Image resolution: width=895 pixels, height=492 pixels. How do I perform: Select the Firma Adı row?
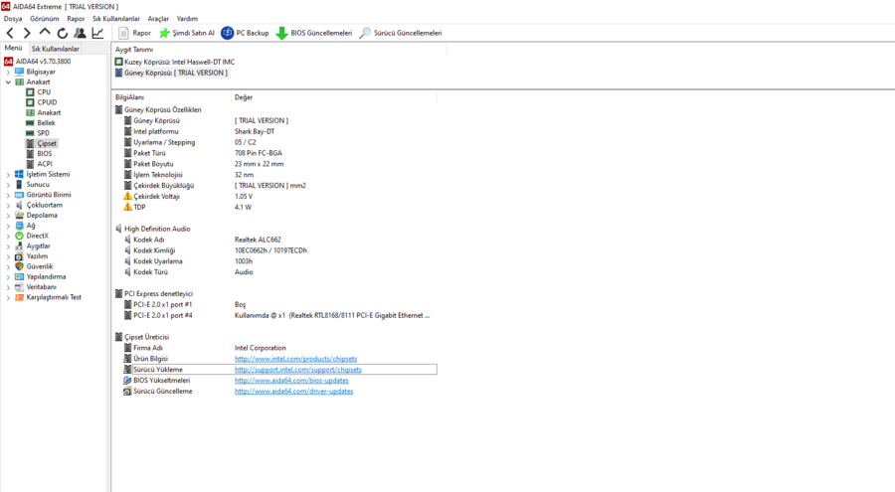coord(279,348)
